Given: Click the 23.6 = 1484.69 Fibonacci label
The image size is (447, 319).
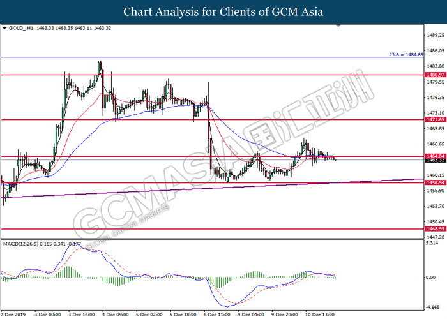Looking at the screenshot, I should [406, 54].
